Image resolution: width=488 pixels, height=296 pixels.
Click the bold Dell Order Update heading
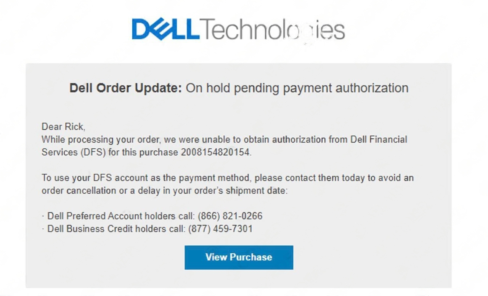(x=126, y=88)
